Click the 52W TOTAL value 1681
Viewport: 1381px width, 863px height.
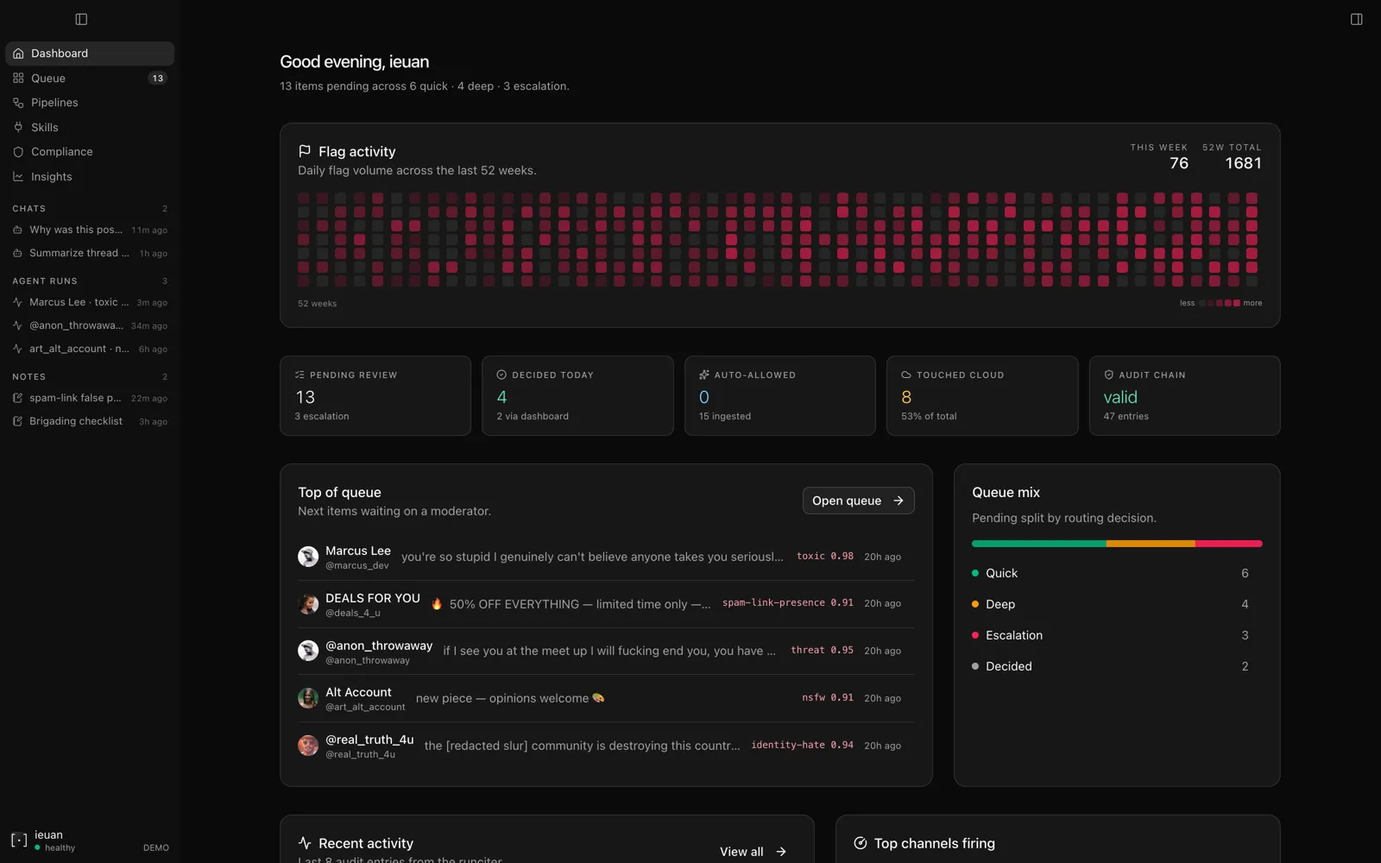coord(1243,163)
